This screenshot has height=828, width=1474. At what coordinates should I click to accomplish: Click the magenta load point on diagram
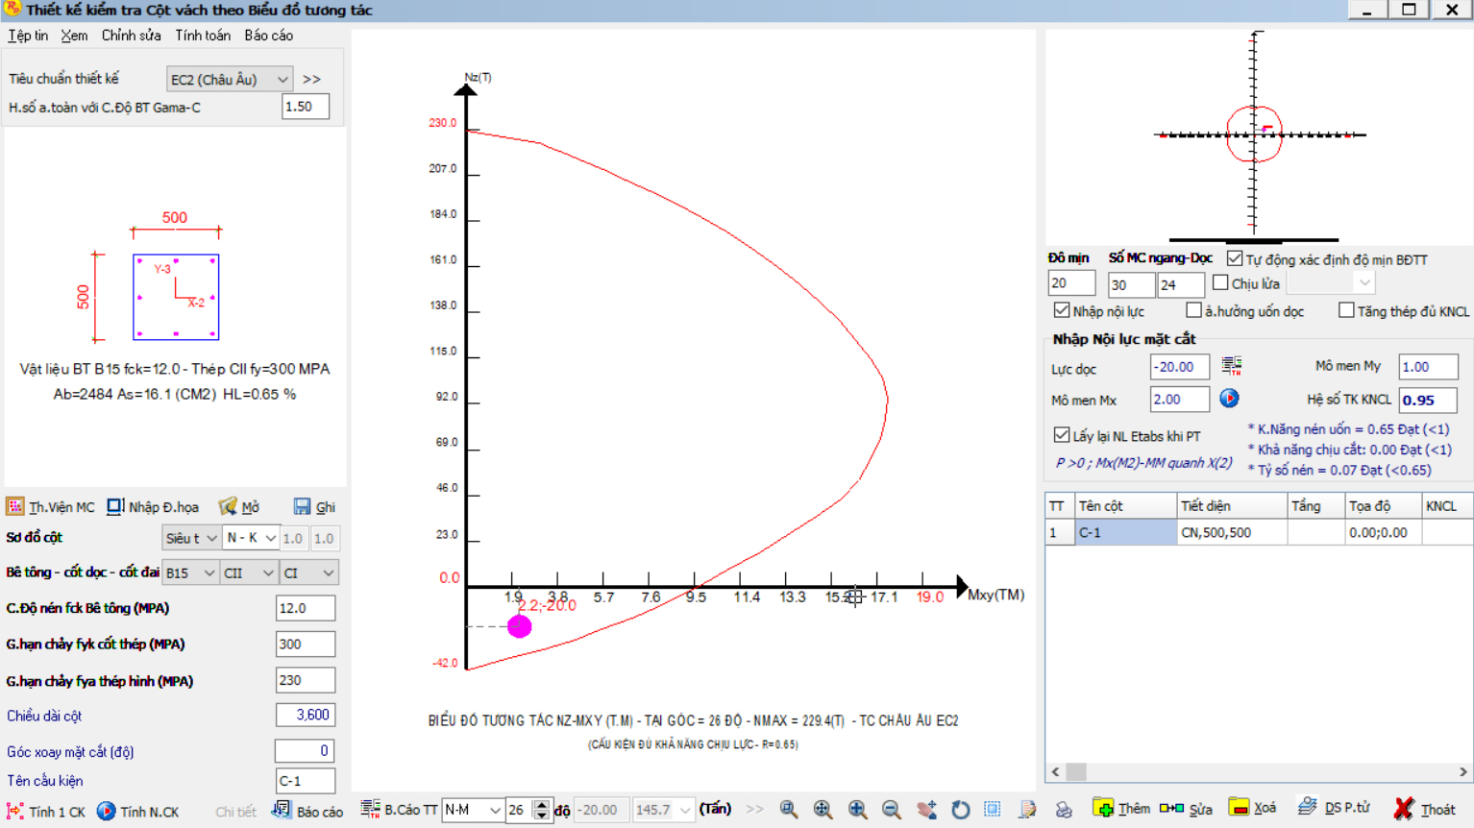pyautogui.click(x=520, y=626)
